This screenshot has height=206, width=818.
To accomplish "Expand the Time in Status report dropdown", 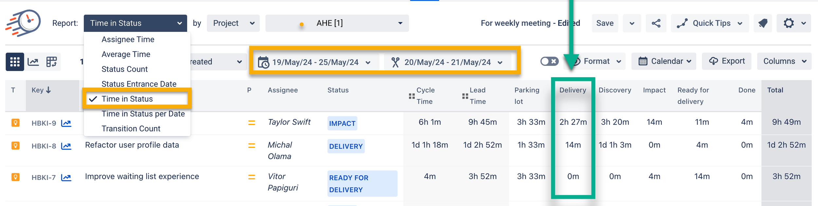I will (x=135, y=23).
